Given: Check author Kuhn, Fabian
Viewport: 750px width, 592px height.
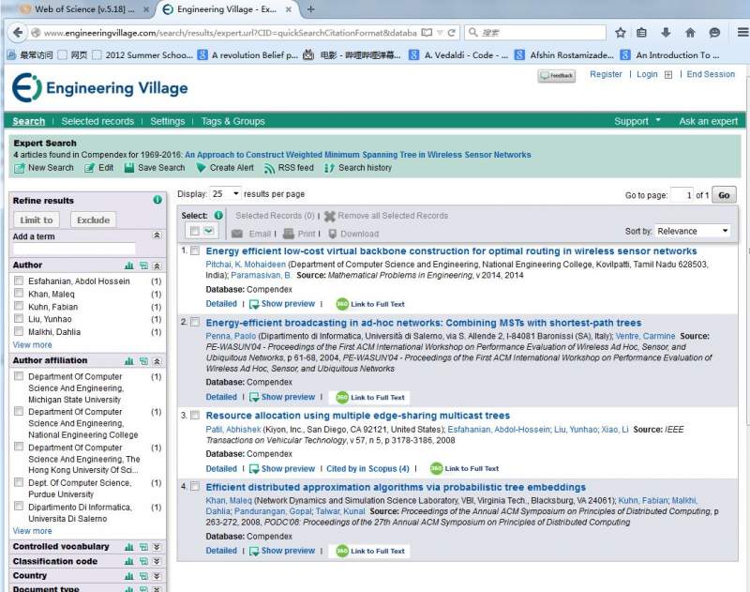Looking at the screenshot, I should click(19, 305).
